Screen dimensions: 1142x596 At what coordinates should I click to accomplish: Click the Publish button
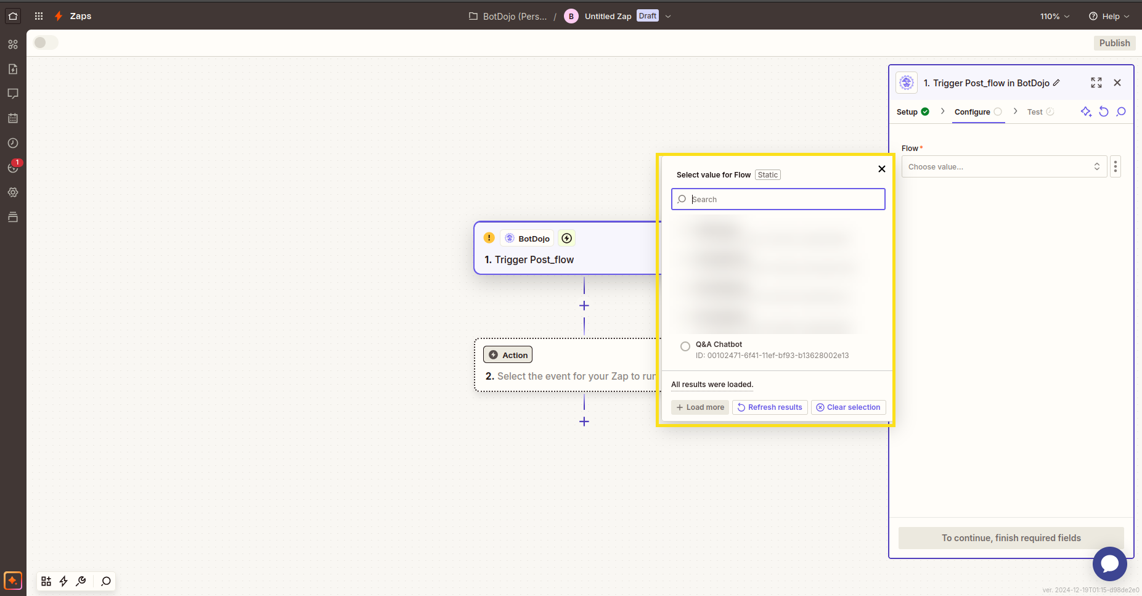coord(1114,43)
